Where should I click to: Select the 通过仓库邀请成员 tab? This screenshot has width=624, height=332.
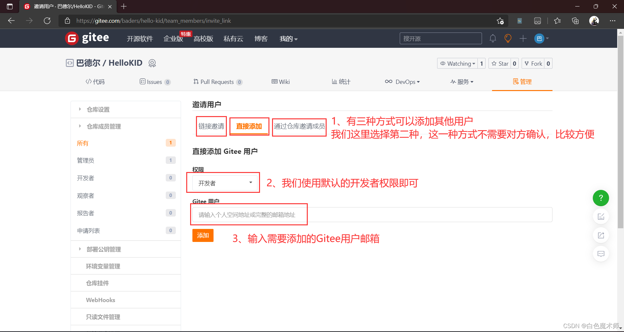point(299,126)
